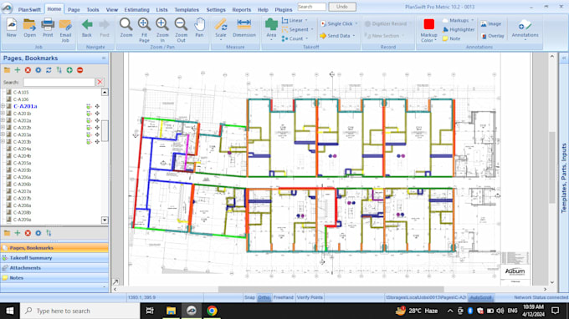Expand the right Templates, Parts, Inputs panel

click(x=564, y=58)
